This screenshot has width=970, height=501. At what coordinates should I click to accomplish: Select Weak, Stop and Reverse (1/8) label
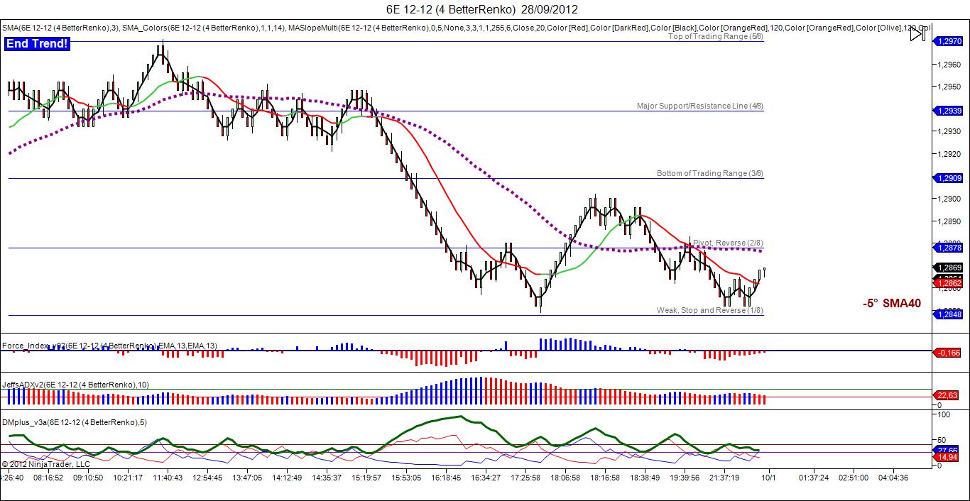(710, 310)
